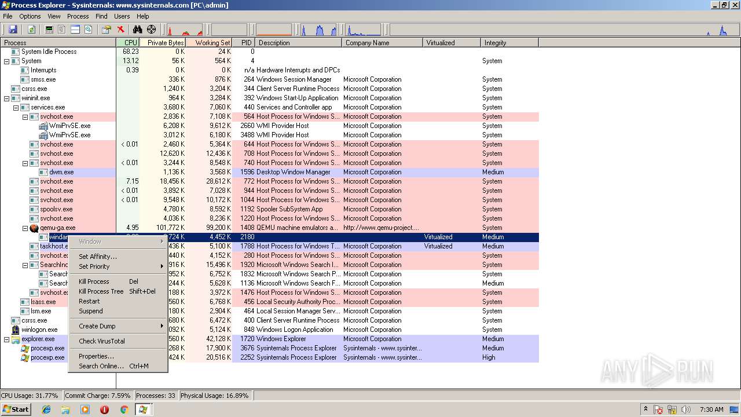Screen dimensions: 741x417
Task: Open the View menu
Action: tap(54, 16)
